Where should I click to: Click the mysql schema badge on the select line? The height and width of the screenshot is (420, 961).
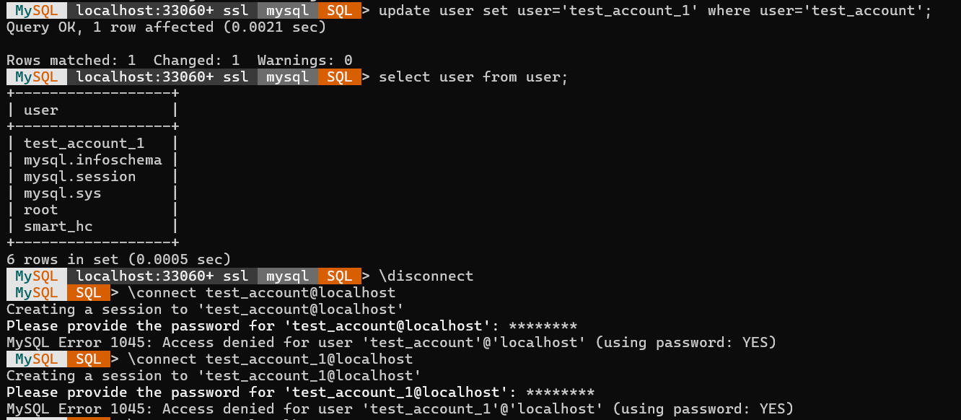(x=287, y=77)
